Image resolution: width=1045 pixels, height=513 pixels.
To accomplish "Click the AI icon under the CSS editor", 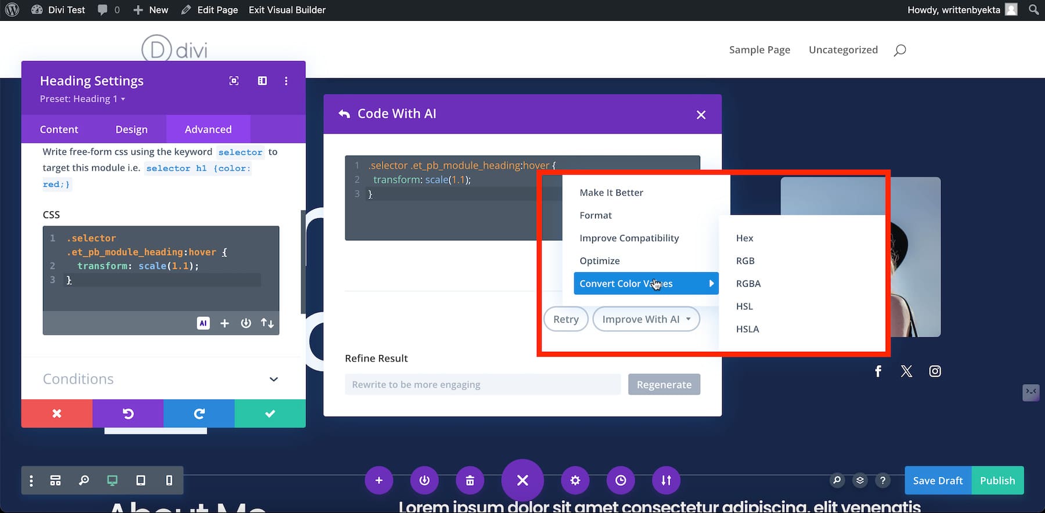I will click(203, 323).
